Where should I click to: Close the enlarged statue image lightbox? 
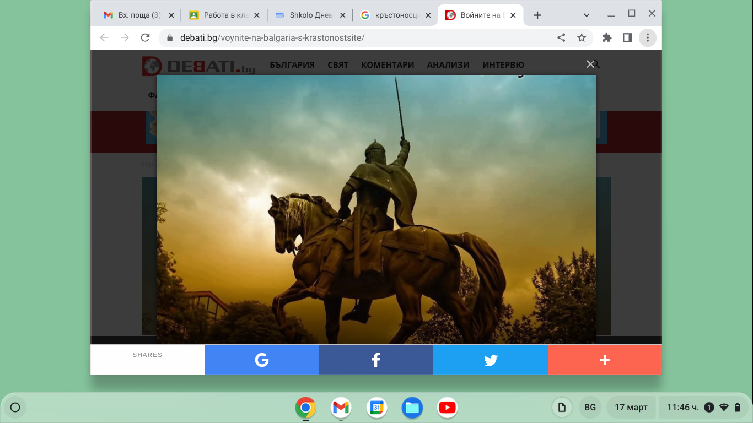[590, 64]
